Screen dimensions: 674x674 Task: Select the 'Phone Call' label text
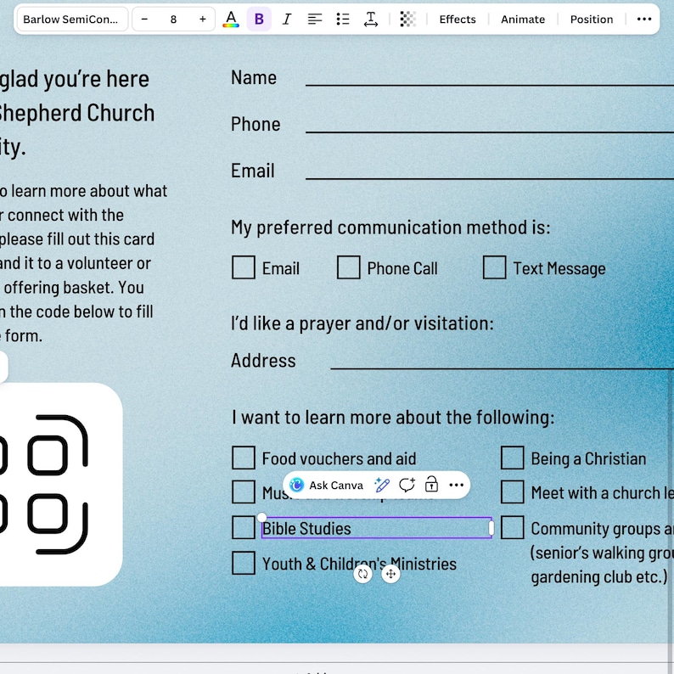click(x=402, y=268)
